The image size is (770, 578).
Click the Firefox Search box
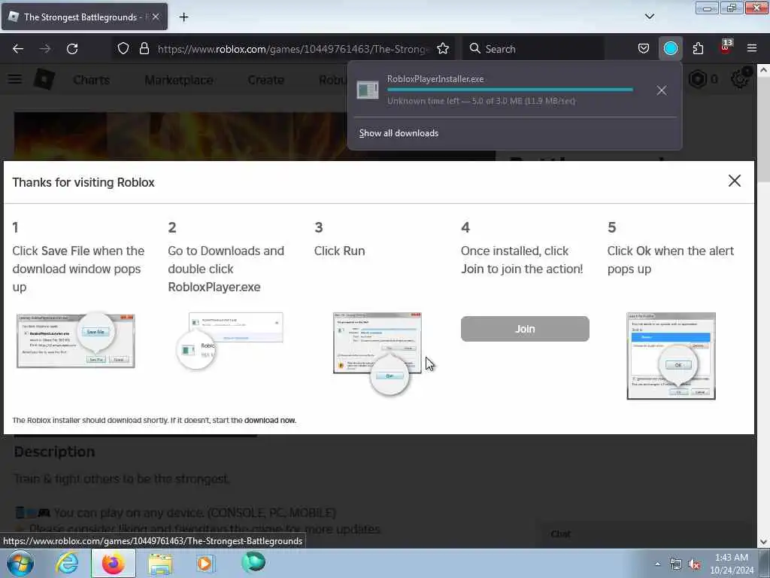point(533,49)
